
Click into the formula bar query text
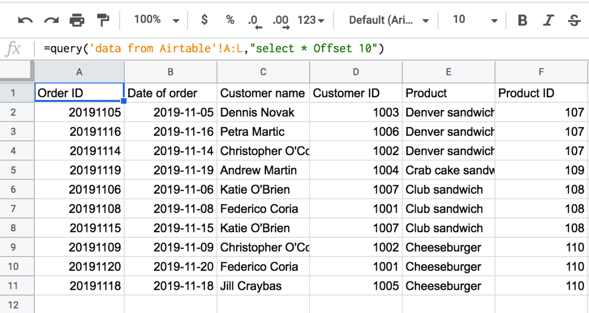[214, 49]
